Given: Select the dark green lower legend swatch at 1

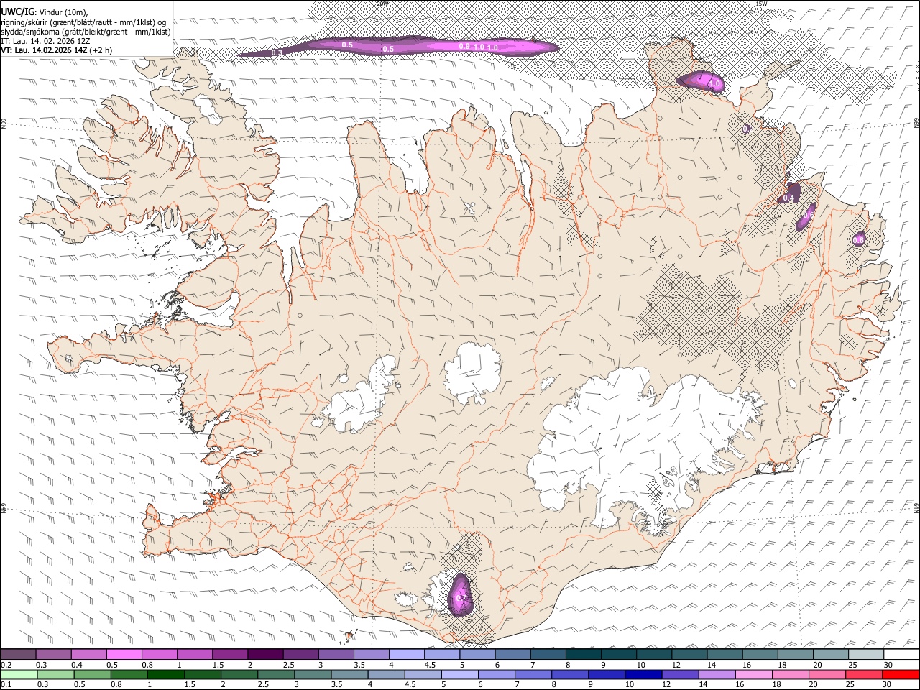Looking at the screenshot, I should [165, 674].
